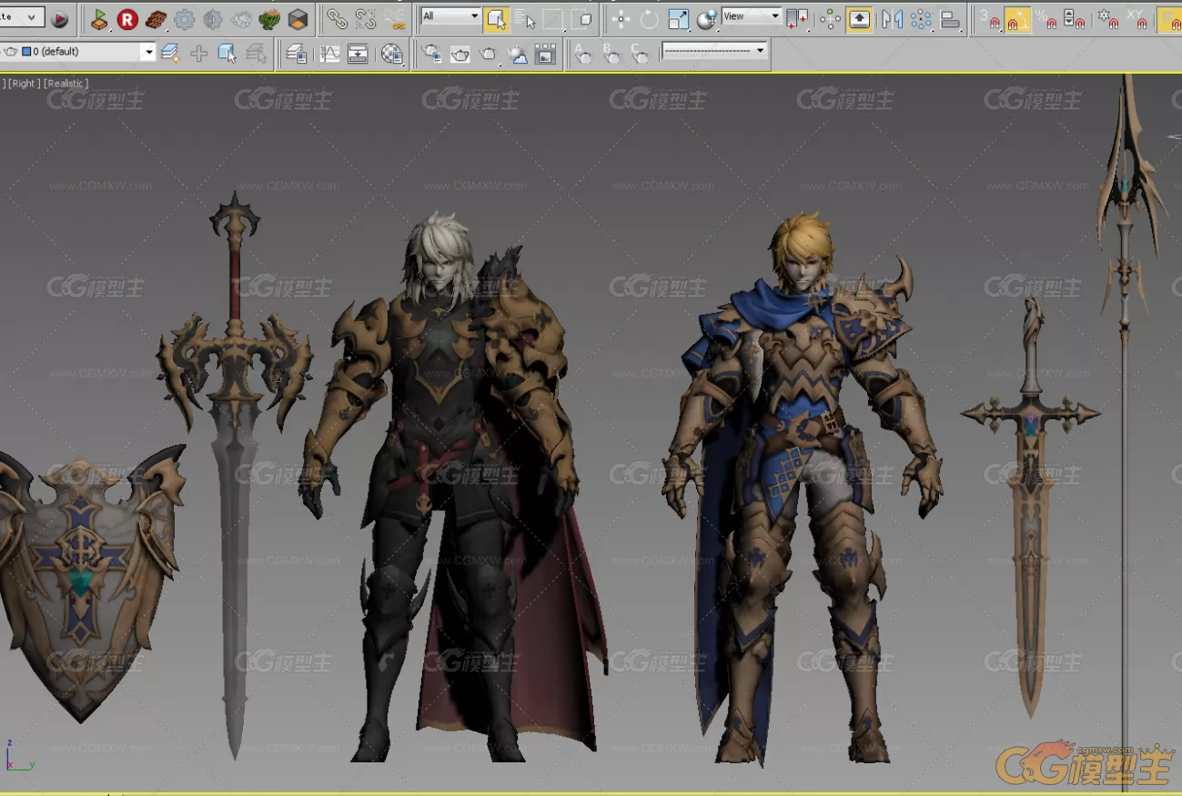Click the Select and Place sphere icon
The image size is (1182, 796).
click(x=706, y=19)
